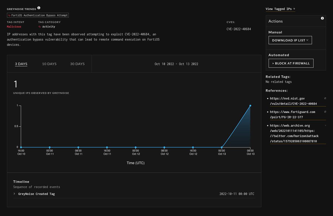
Task: Click info icon next to GreyNoise Trends
Action: [39, 8]
